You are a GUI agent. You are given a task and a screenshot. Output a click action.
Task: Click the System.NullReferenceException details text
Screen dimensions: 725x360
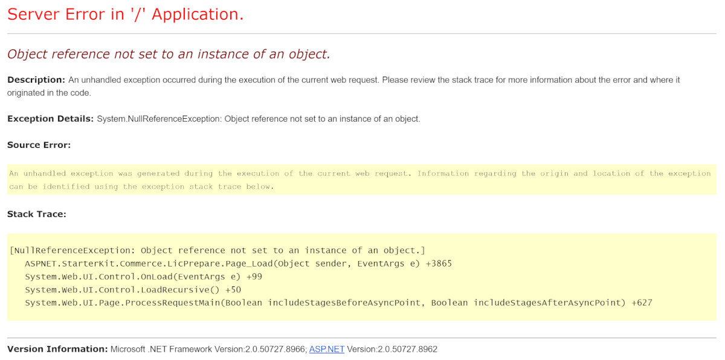coord(259,119)
